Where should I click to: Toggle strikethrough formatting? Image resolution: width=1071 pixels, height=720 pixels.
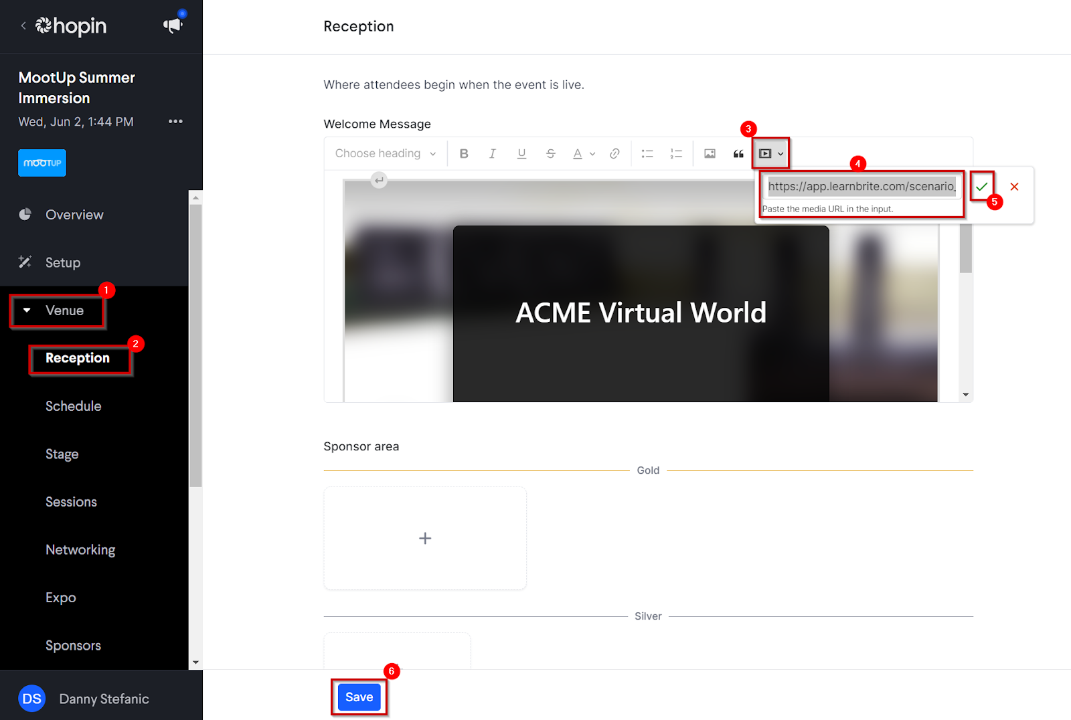click(x=550, y=153)
